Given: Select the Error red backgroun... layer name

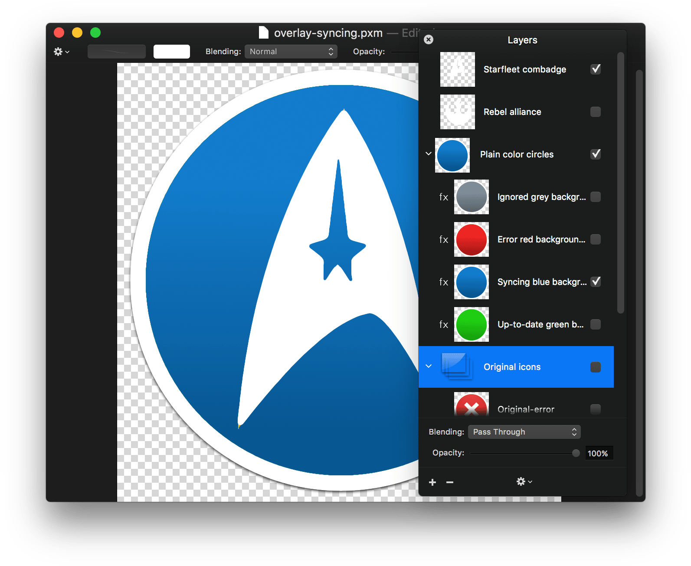Looking at the screenshot, I should click(541, 239).
